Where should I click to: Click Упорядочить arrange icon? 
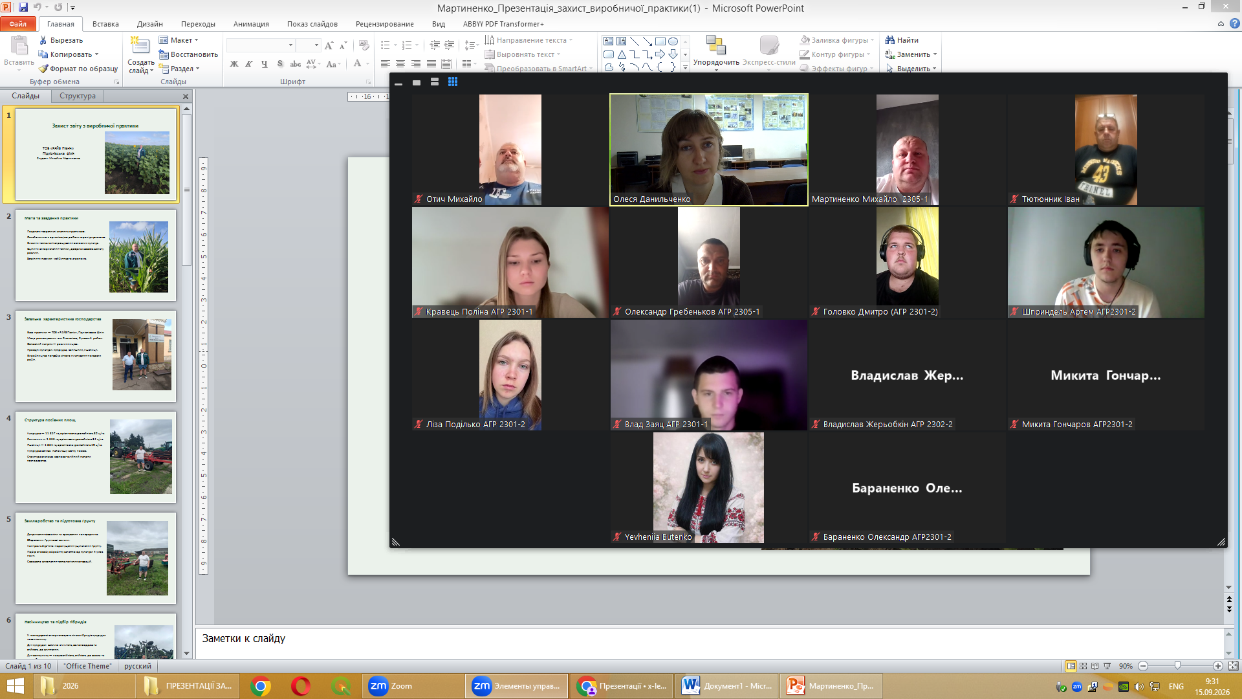pos(715,45)
